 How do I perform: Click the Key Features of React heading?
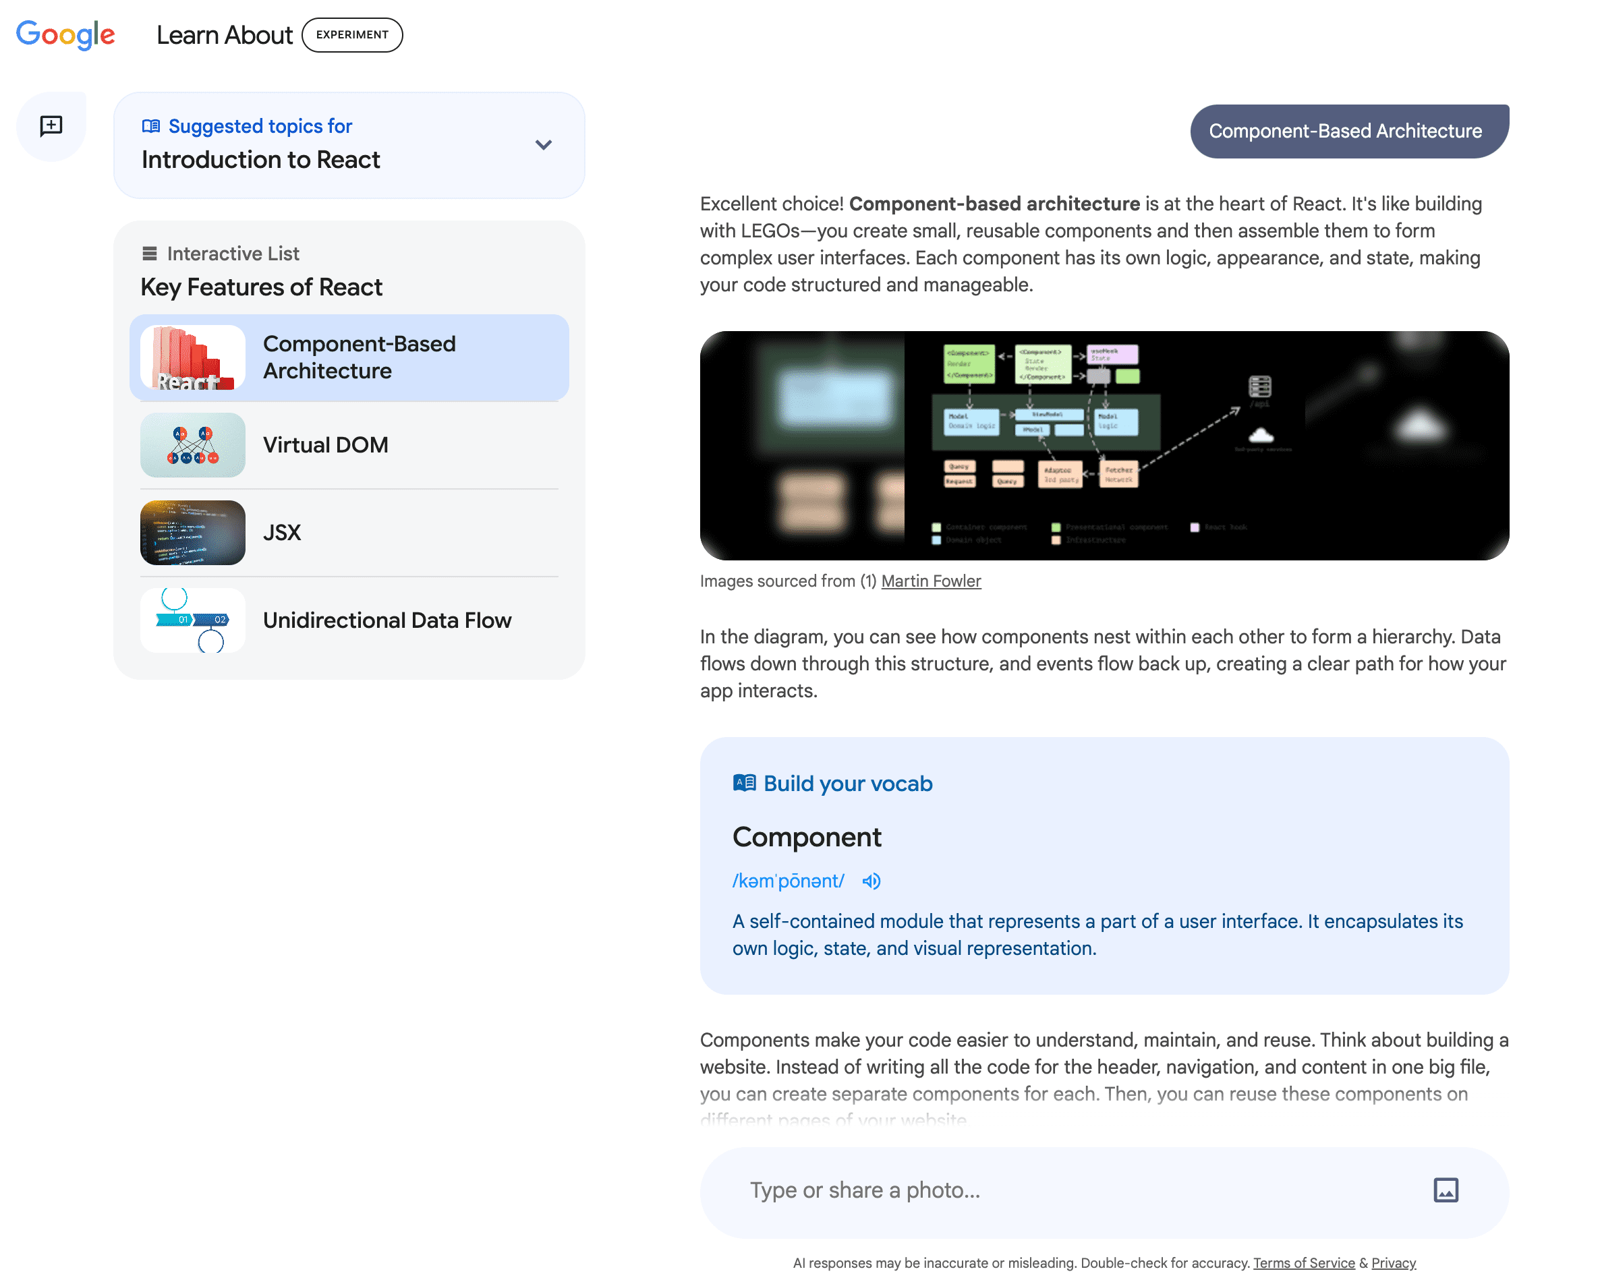[261, 287]
